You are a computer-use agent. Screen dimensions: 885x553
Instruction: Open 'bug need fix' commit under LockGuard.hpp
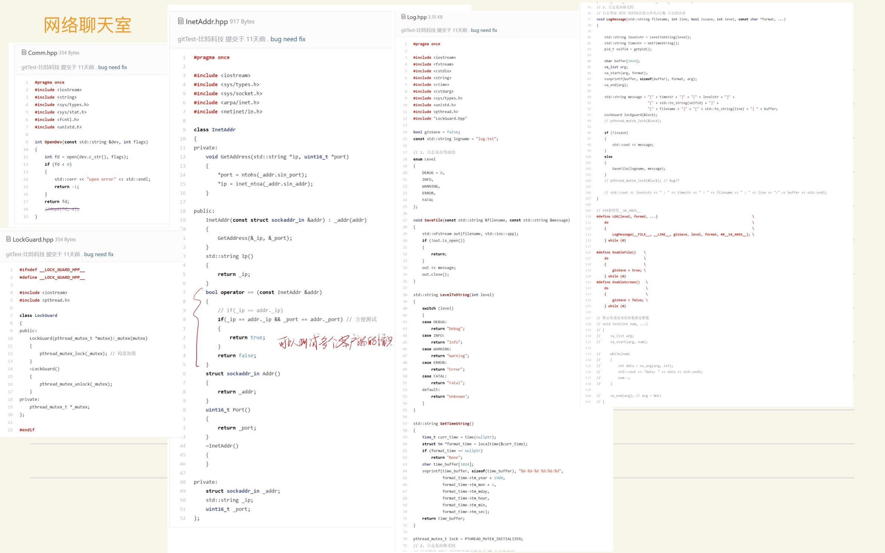pyautogui.click(x=99, y=254)
